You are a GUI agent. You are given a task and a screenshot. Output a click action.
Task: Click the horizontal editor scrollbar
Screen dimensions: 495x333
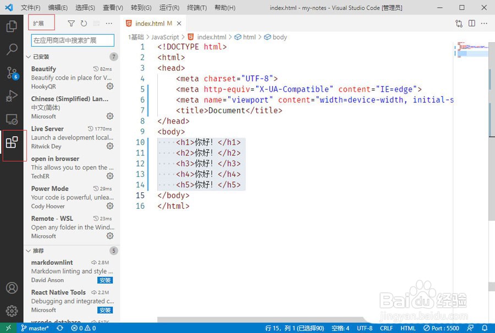(x=261, y=320)
